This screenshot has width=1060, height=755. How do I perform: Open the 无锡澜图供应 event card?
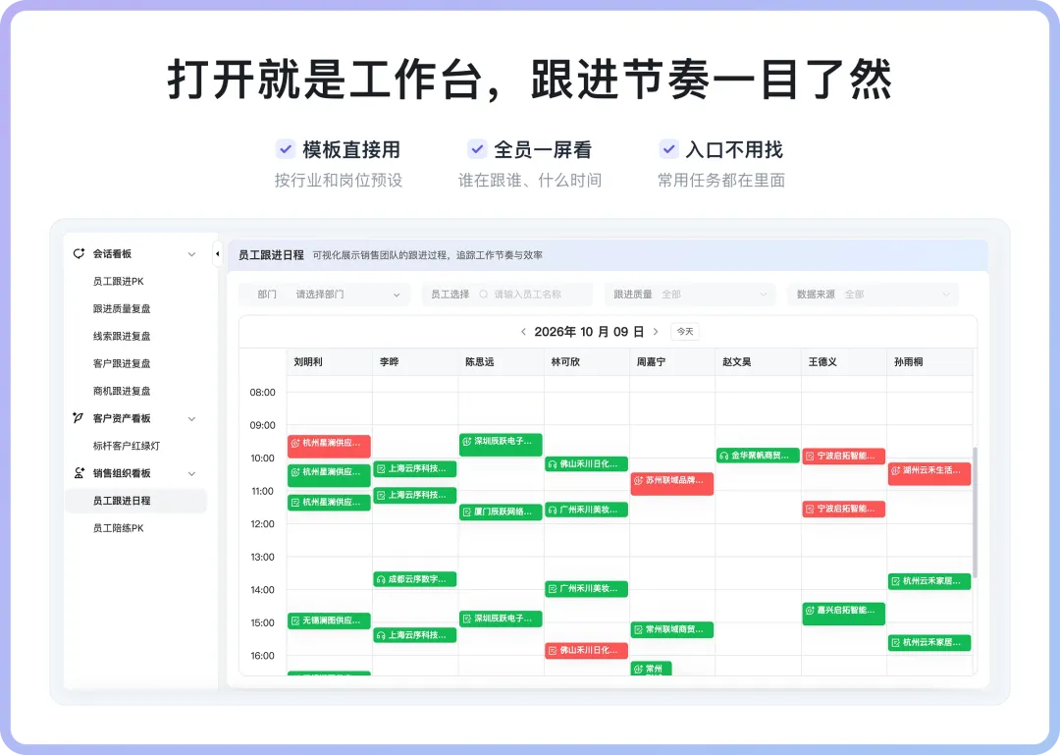click(x=329, y=620)
